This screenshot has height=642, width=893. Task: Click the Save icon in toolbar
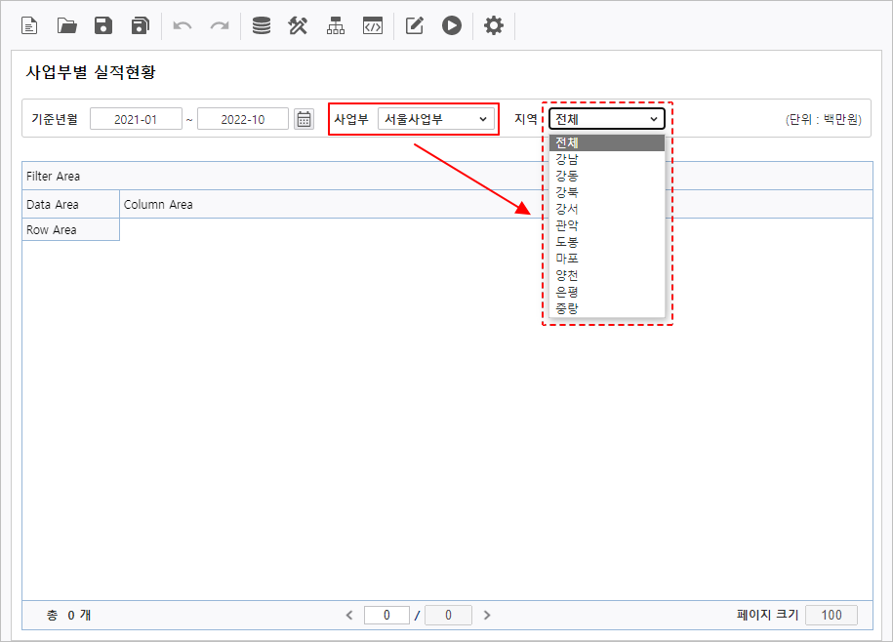click(103, 26)
